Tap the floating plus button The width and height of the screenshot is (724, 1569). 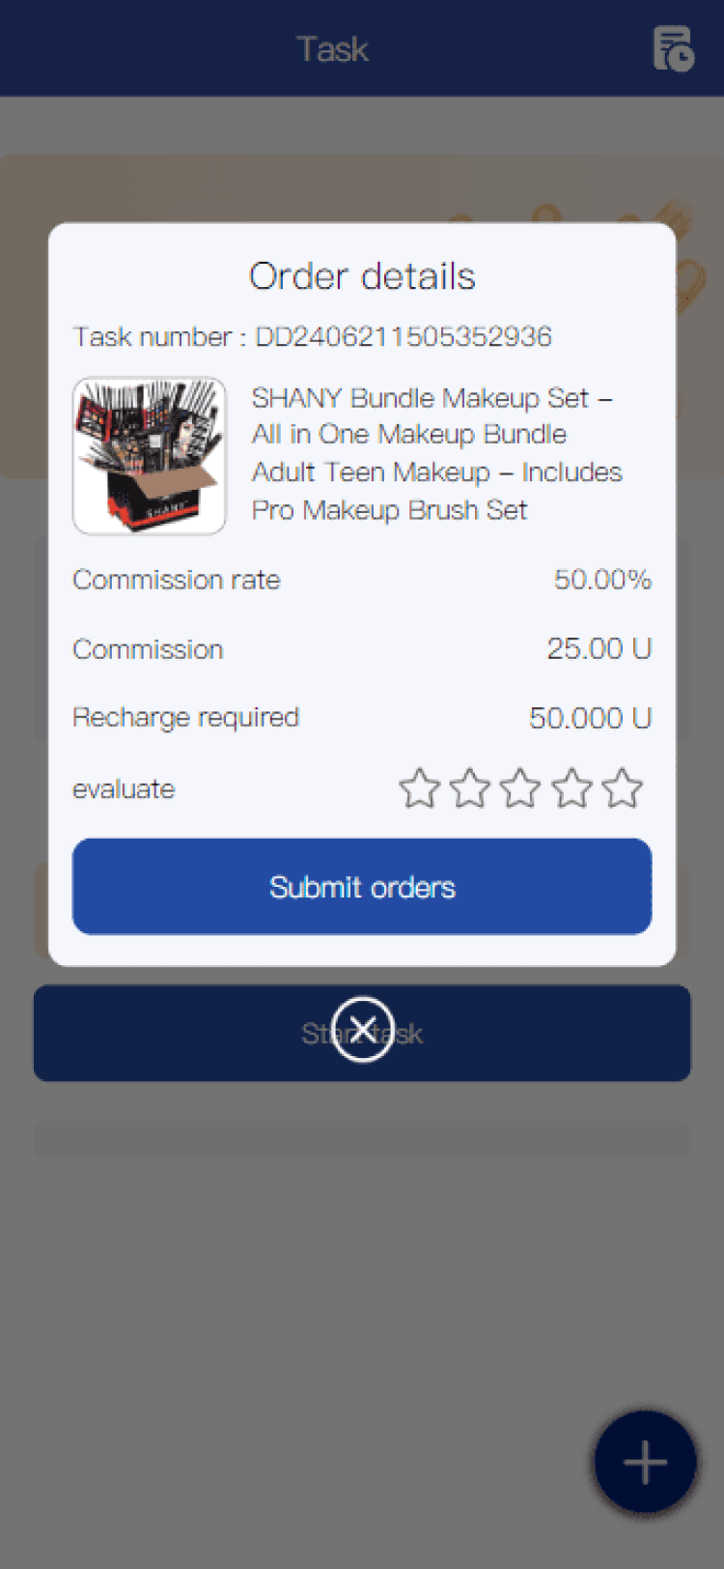point(645,1462)
